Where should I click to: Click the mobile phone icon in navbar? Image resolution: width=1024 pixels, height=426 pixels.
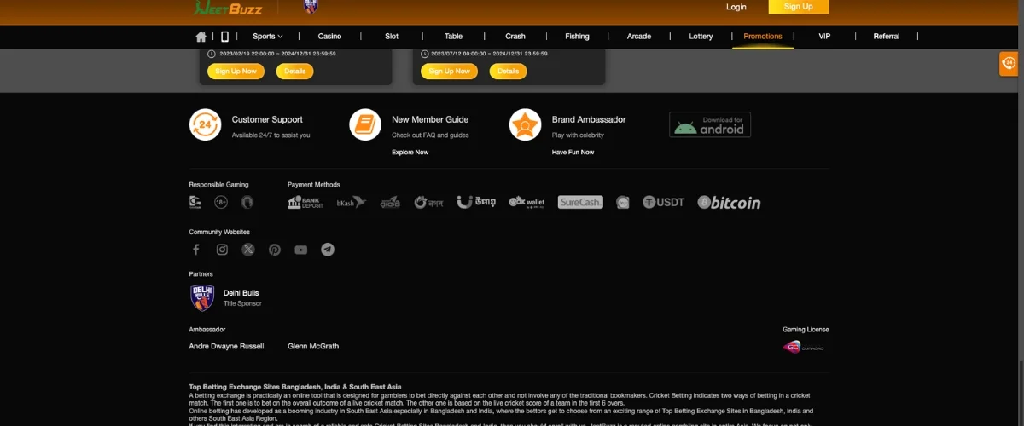(x=224, y=37)
